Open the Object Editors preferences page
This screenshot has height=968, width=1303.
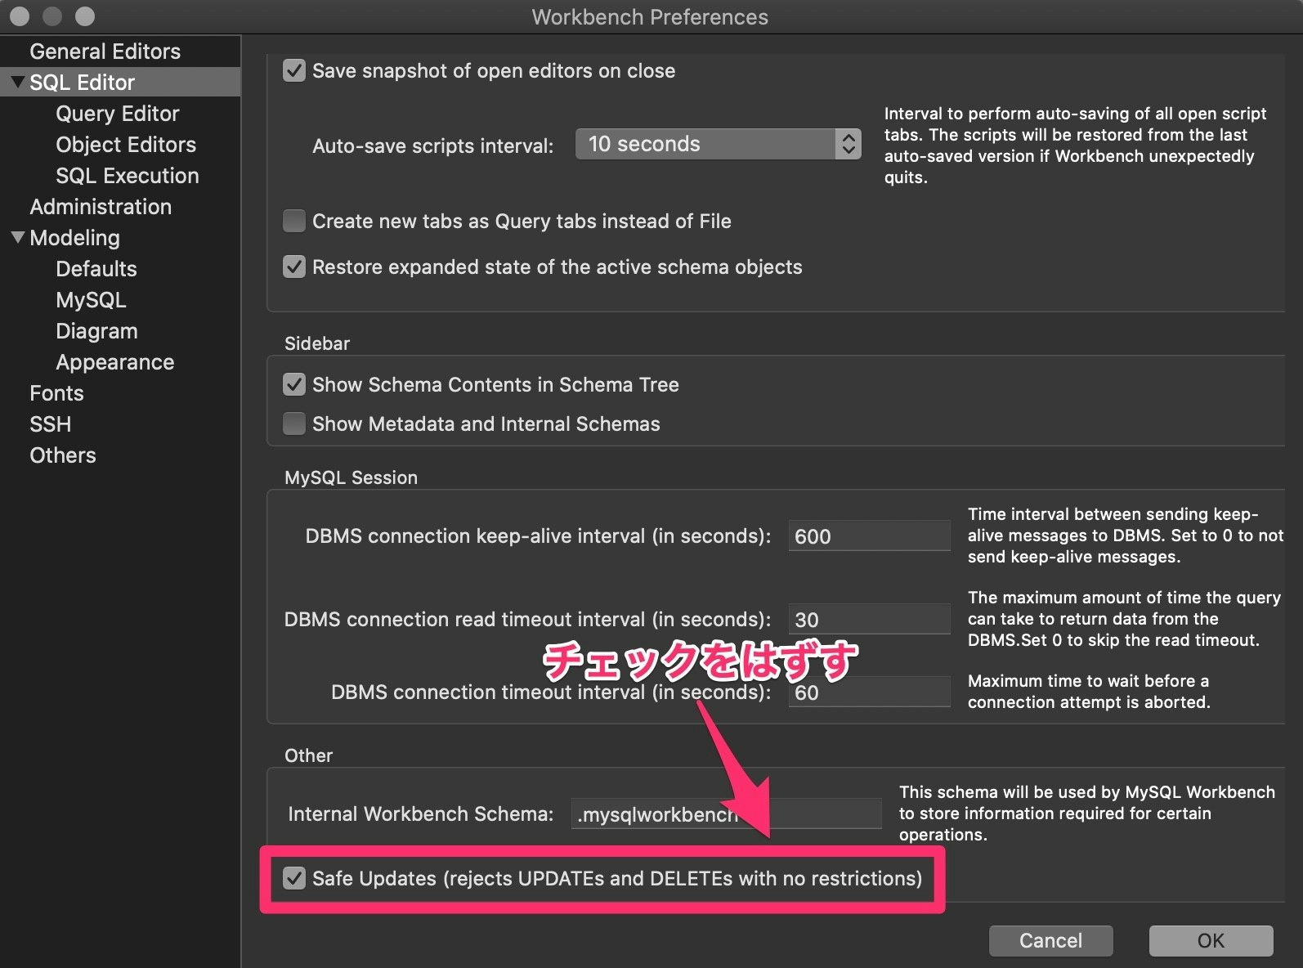tap(126, 145)
